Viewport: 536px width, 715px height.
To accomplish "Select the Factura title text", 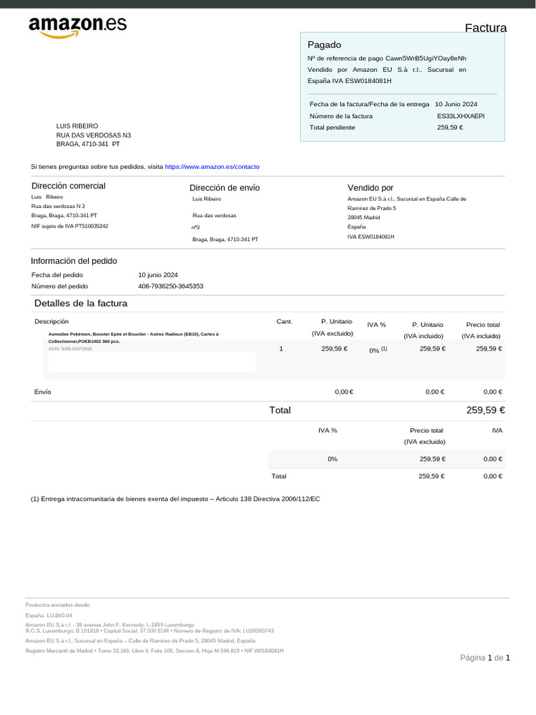I will click(x=486, y=28).
